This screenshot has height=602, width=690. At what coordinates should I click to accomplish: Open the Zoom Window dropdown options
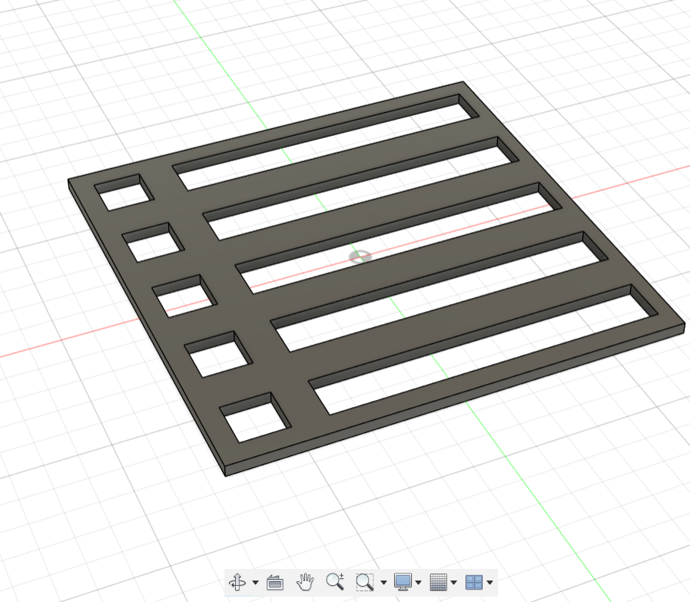(x=384, y=582)
